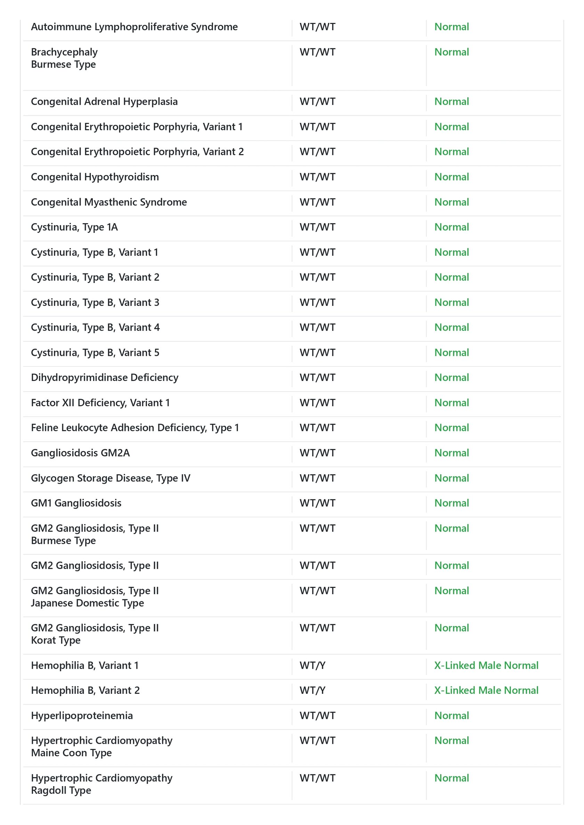Select Congenital Erythropoietic Porphyria, Variant 2 text
584x825 pixels.
137,152
